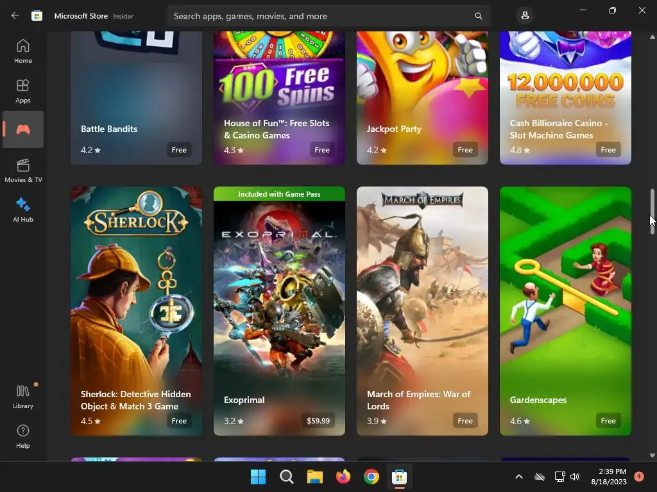The width and height of the screenshot is (657, 492).
Task: Open network status tray icon
Action: 559,477
